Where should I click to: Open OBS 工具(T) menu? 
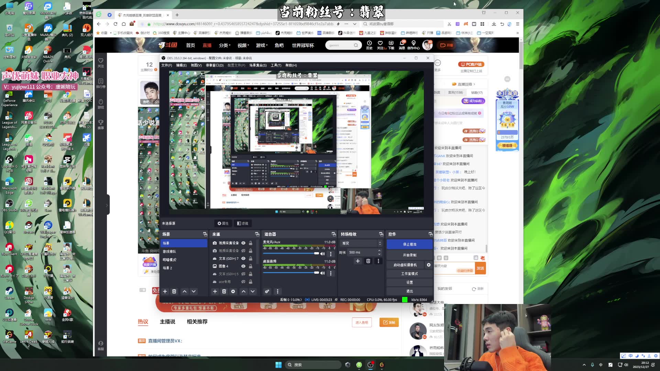tap(276, 65)
